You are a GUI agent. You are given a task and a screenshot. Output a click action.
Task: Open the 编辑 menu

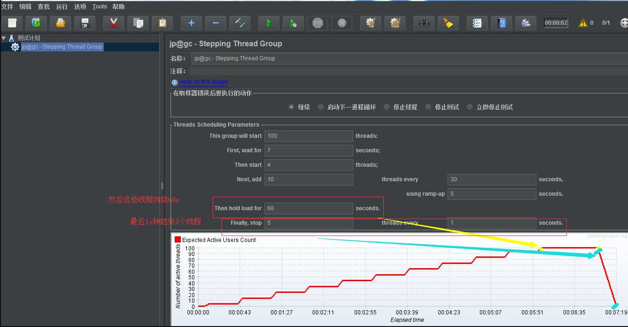point(26,7)
